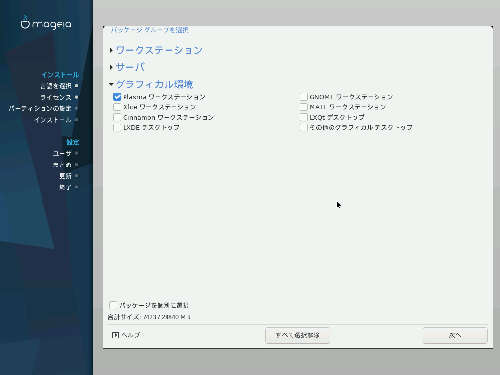Enable MATE ワークステーション
The width and height of the screenshot is (500, 375).
304,107
